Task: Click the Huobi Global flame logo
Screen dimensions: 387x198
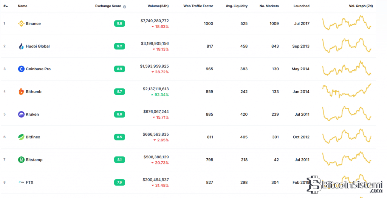Action: click(x=21, y=46)
